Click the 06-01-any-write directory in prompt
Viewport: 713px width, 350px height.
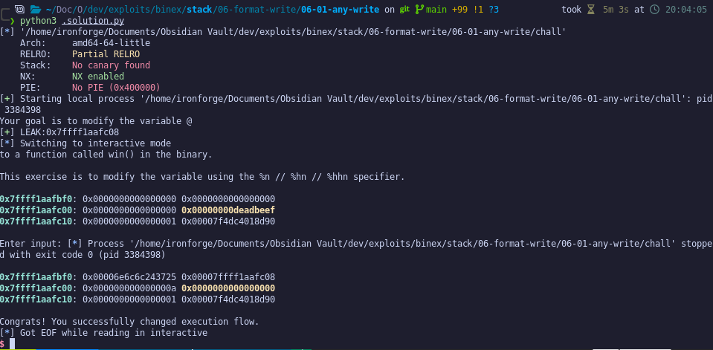tap(340, 9)
